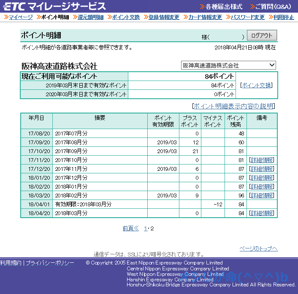The height and width of the screenshot is (294, 298).
Task: Open 詳細情報 for 18/03/20 row
Action: click(262, 195)
